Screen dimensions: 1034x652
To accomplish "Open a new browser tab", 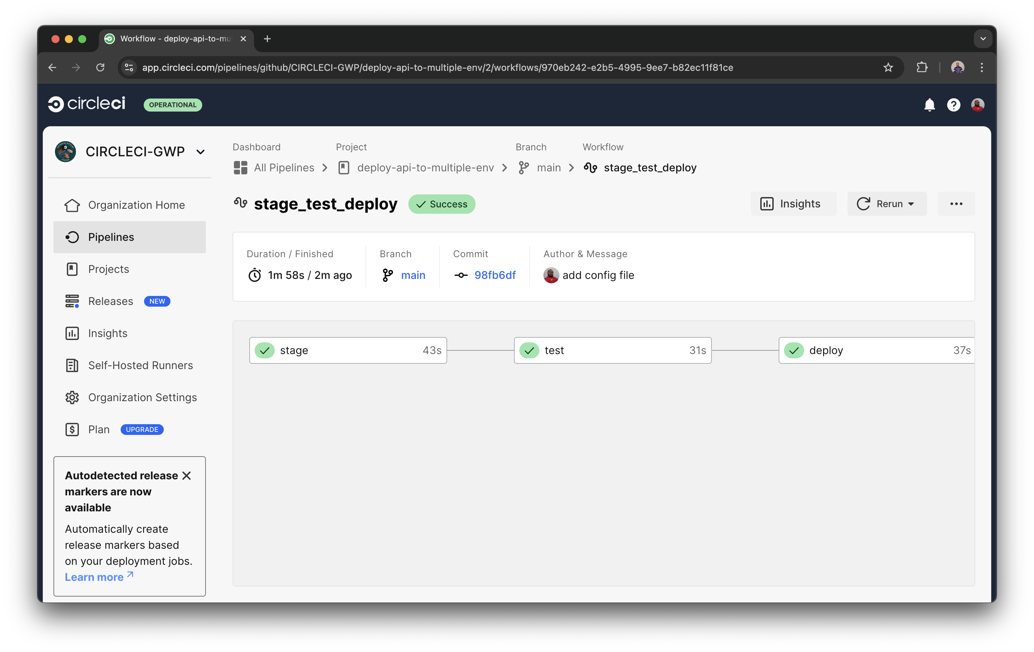I will [x=267, y=39].
